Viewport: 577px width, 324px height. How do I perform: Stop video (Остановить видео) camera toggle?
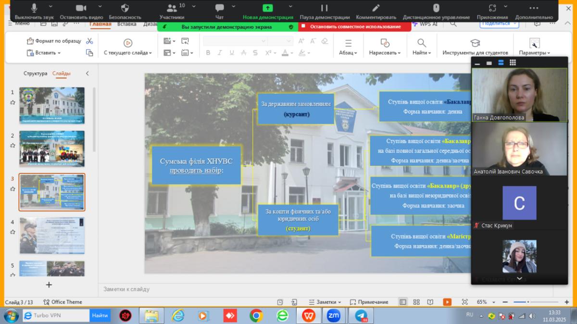coord(81,8)
